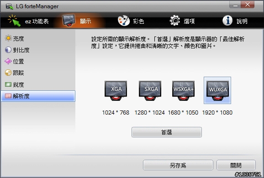Choose the SXGA monitor icon

click(150, 91)
